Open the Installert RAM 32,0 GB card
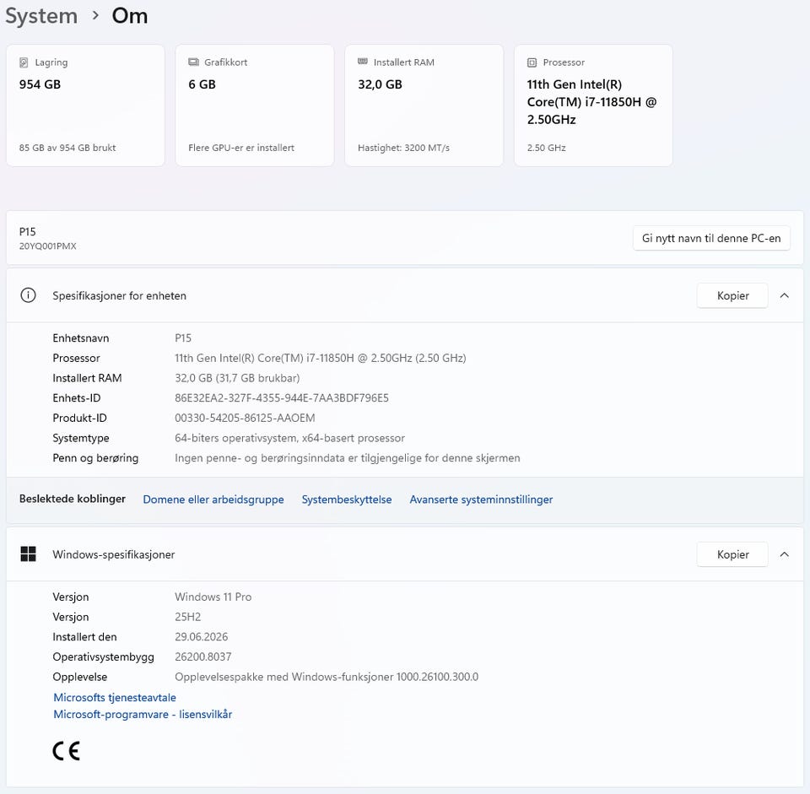 (424, 105)
